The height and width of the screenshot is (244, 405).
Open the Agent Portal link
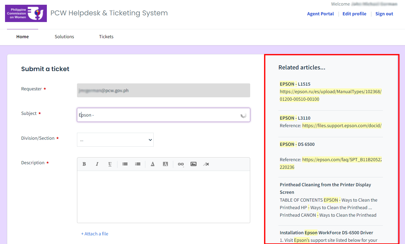click(320, 14)
